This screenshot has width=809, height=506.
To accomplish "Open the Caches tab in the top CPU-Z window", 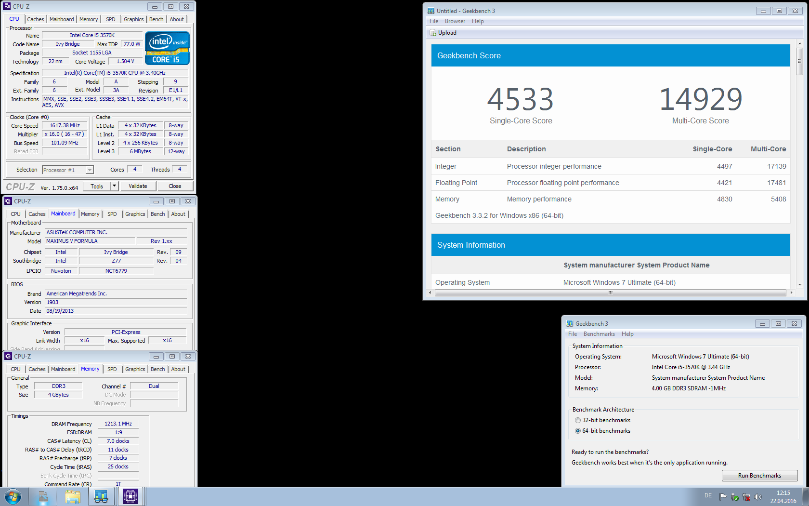I will pos(36,19).
